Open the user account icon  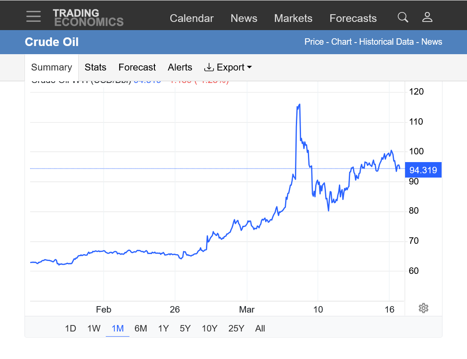pyautogui.click(x=427, y=17)
